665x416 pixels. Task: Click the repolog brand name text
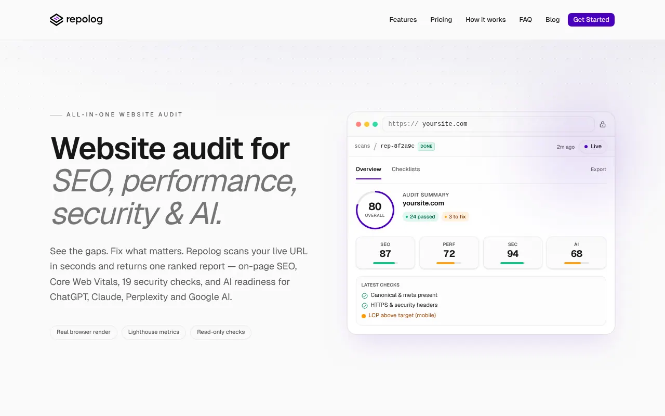click(84, 20)
